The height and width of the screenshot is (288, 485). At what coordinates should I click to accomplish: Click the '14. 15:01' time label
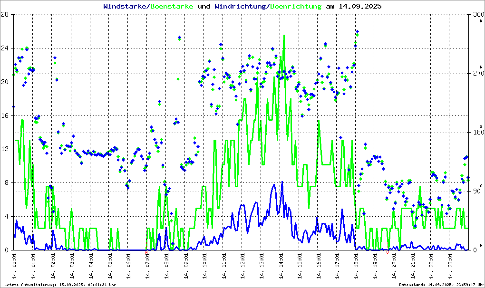[x=300, y=266]
